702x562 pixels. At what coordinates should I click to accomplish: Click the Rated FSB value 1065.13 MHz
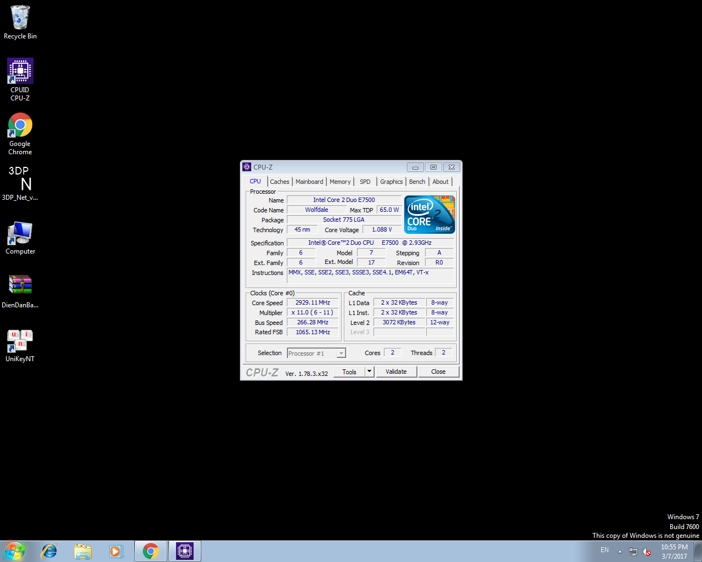[313, 332]
